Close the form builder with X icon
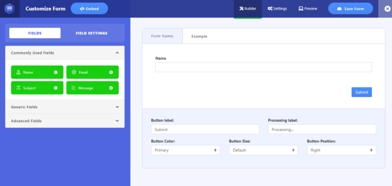Screen dimensions: 392x186 (387, 9)
